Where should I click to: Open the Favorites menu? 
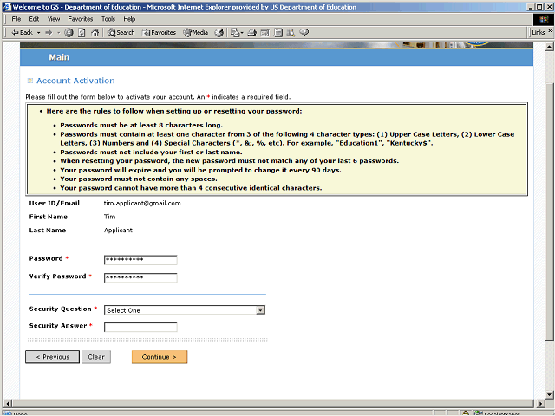(x=81, y=19)
